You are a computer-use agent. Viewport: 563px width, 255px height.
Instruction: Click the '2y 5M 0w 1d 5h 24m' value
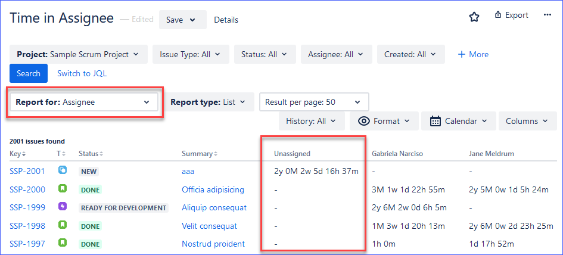coord(508,189)
